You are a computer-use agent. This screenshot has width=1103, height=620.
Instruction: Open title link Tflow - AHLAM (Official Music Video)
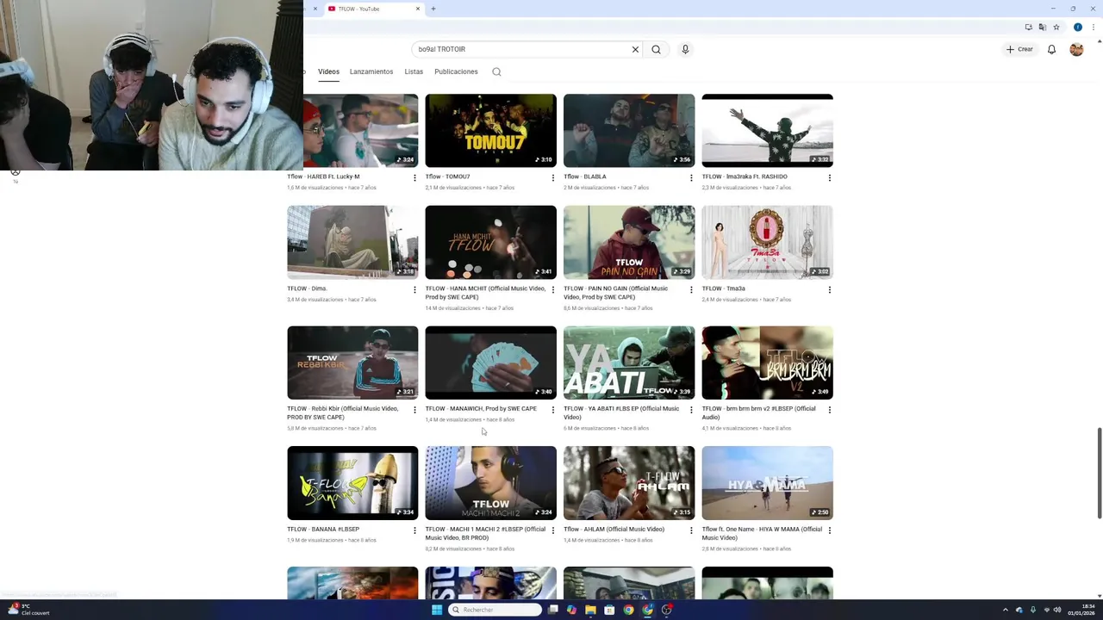click(x=614, y=530)
